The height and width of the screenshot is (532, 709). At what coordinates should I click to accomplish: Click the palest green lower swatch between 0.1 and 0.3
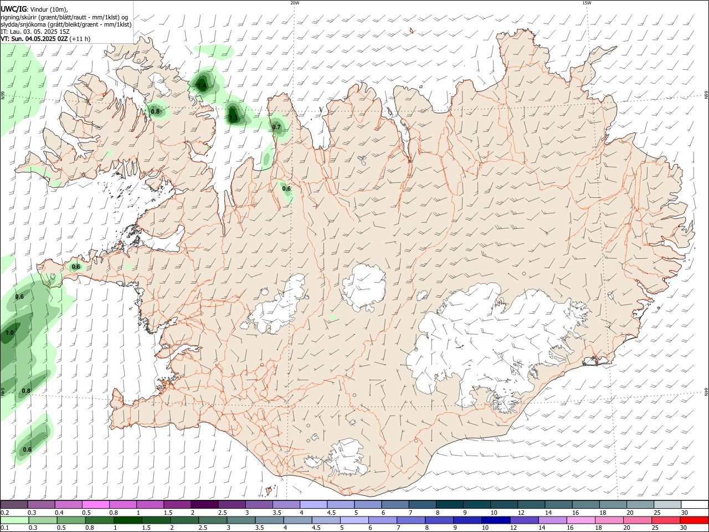pos(14,520)
